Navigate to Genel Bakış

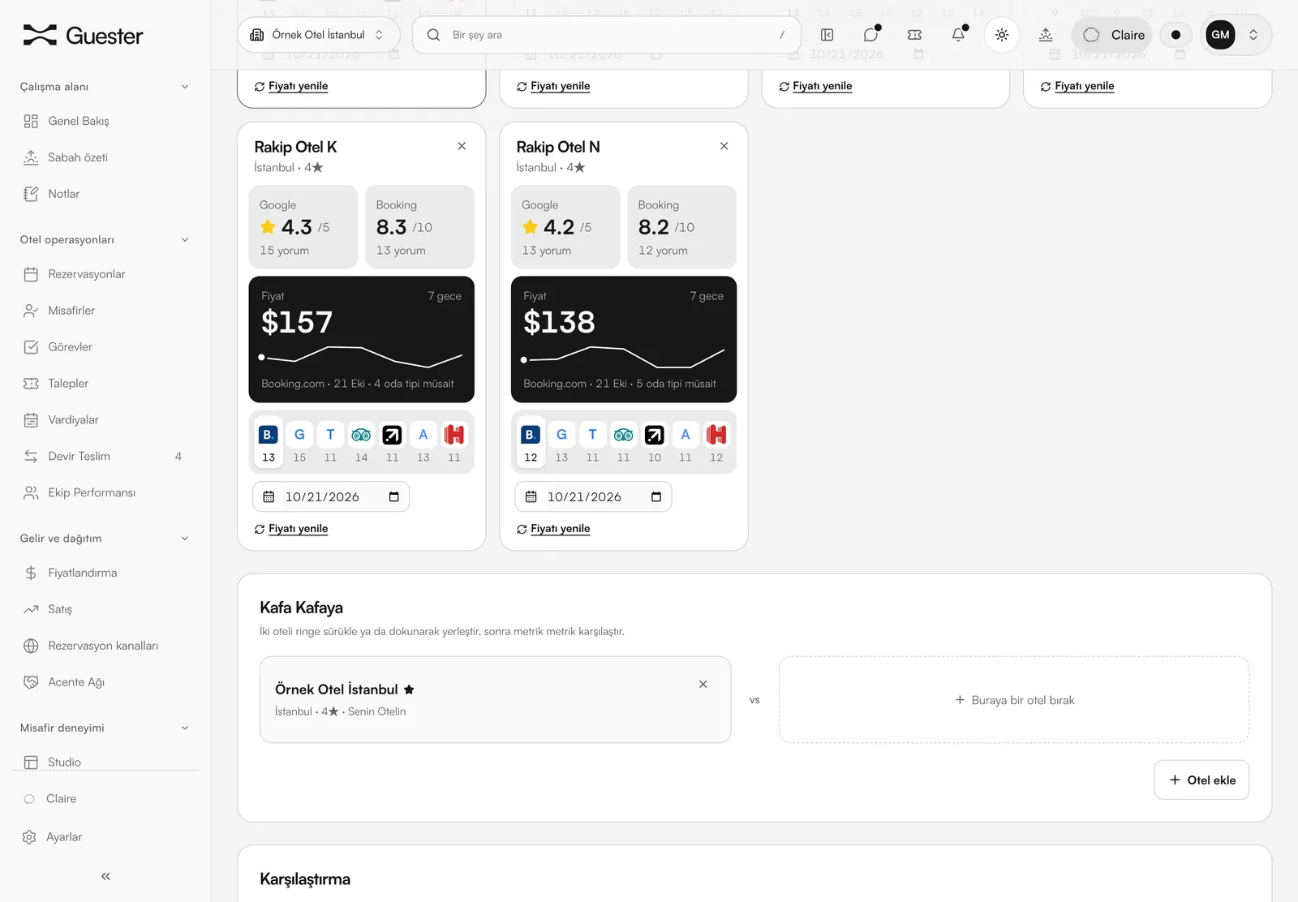105,121
